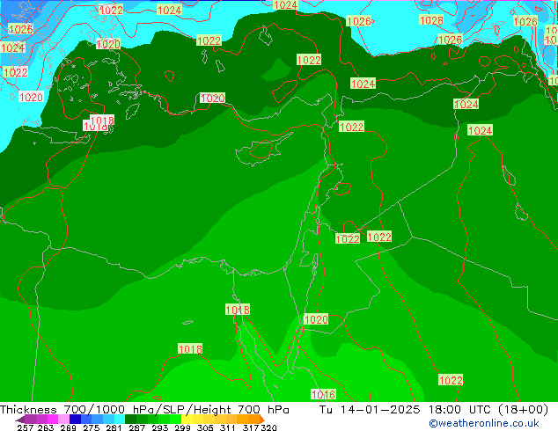Select the cyan swatch next to the dark green swatch

[120, 420]
